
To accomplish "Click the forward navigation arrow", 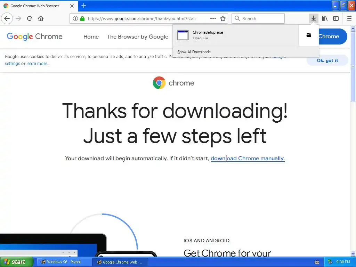I will coord(18,18).
